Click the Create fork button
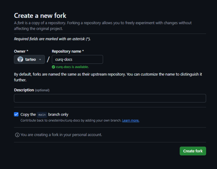 [193, 151]
